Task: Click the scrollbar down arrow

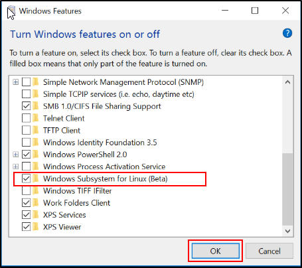Action: (287, 231)
